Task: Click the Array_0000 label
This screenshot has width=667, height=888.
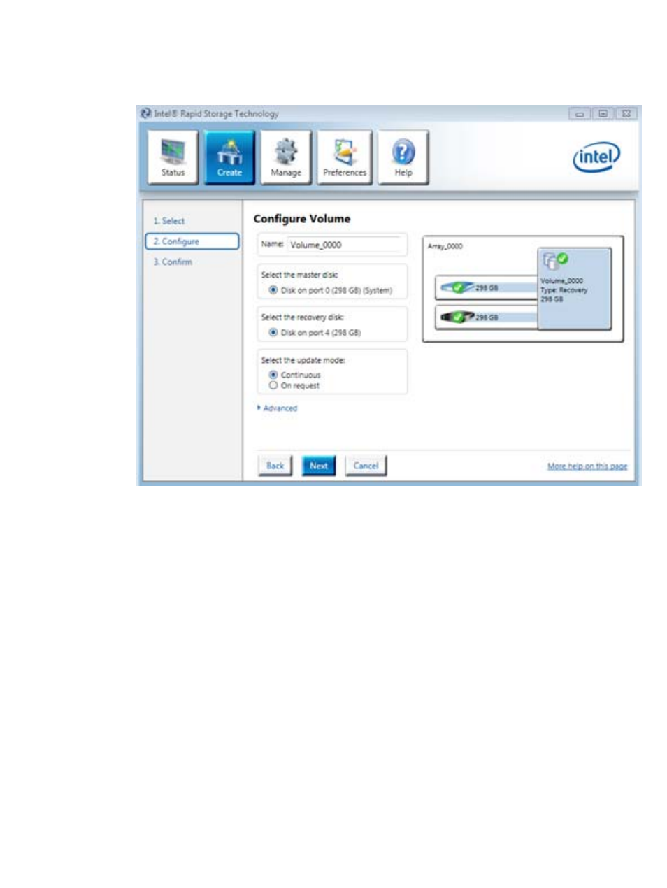Action: (445, 246)
